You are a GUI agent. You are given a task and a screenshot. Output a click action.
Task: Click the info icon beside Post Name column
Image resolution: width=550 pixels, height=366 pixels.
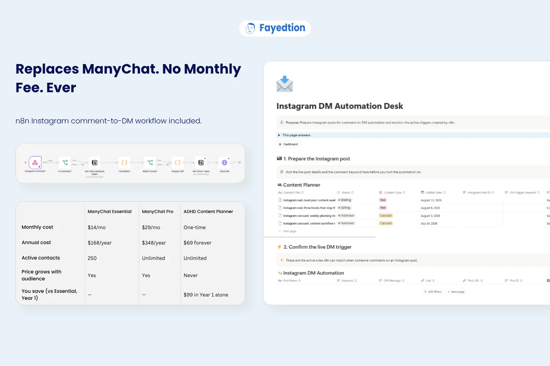click(300, 281)
